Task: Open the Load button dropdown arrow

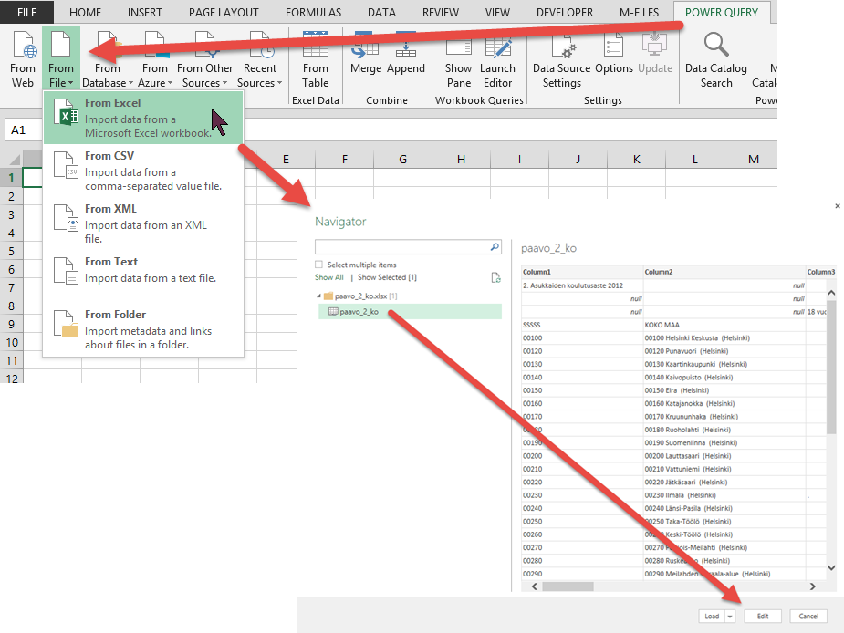Action: 730,617
